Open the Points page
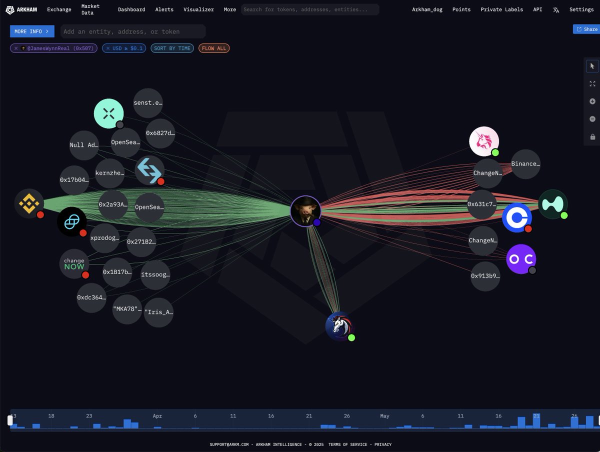 (461, 9)
